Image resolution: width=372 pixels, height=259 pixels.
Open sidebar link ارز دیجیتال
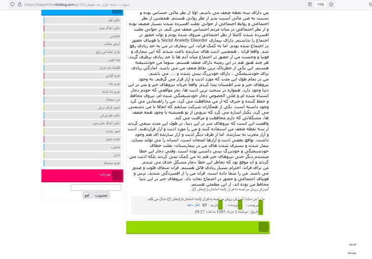point(82,100)
